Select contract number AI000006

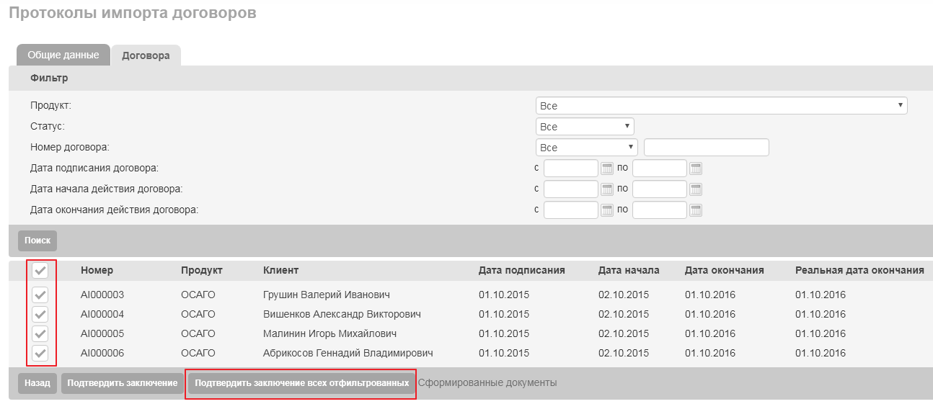click(x=102, y=353)
